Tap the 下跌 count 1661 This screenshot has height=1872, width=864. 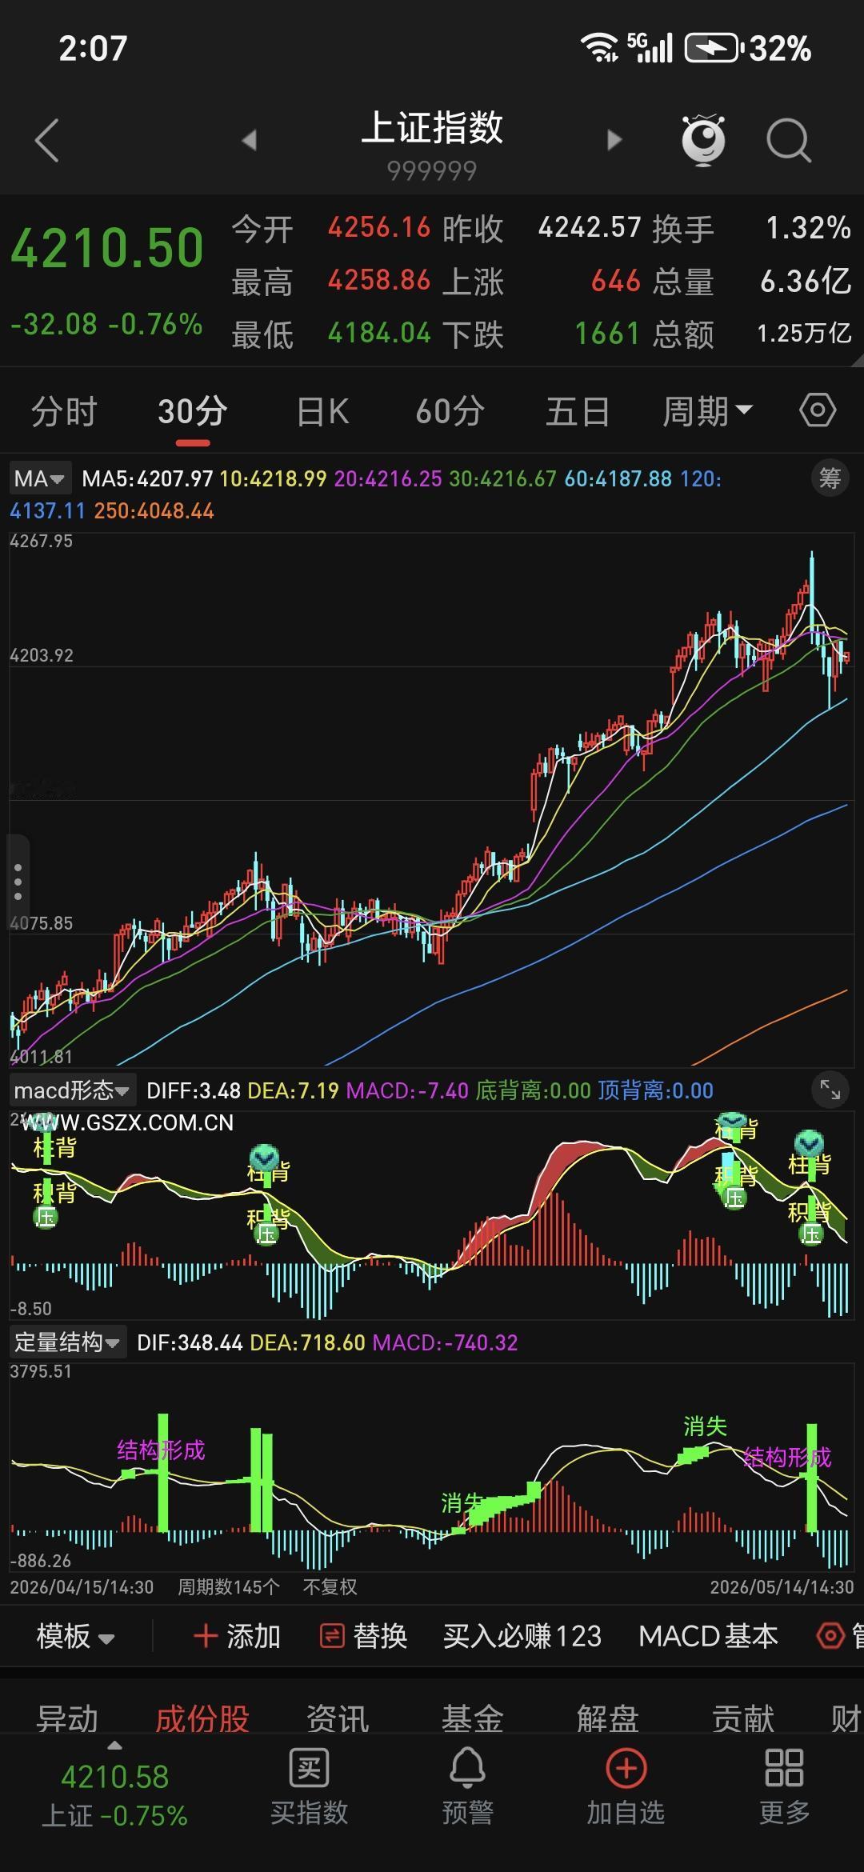click(608, 333)
